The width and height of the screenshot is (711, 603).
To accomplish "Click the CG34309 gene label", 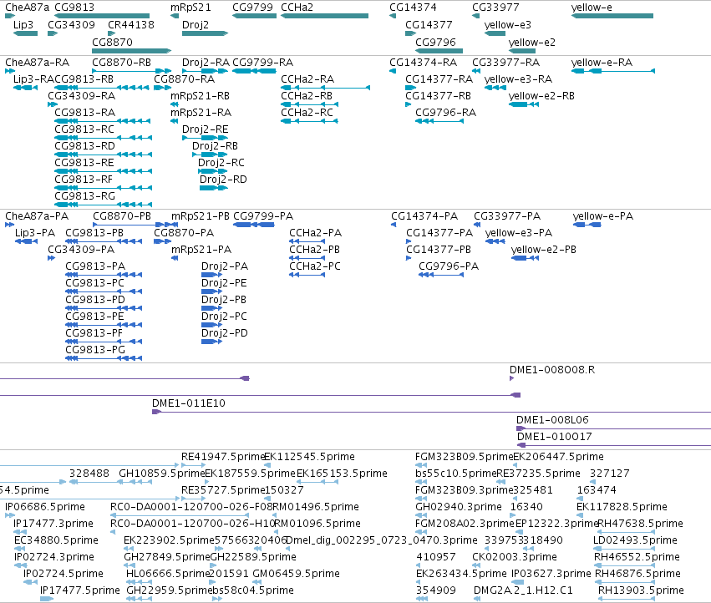I will coord(71,24).
